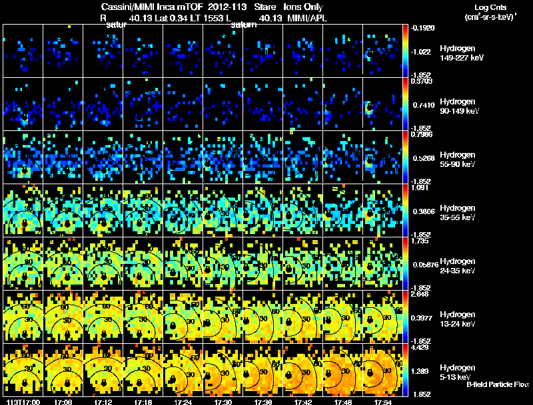Click the 4.429 scale value
Image resolution: width=533 pixels, height=405 pixels.
(420, 347)
